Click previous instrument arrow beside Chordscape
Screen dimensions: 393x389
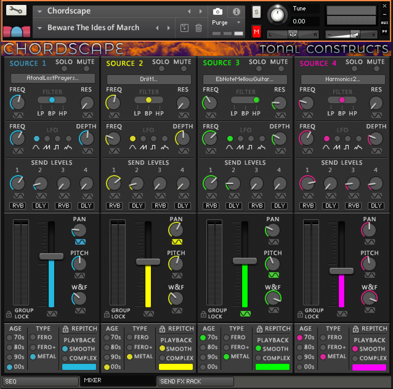(189, 11)
